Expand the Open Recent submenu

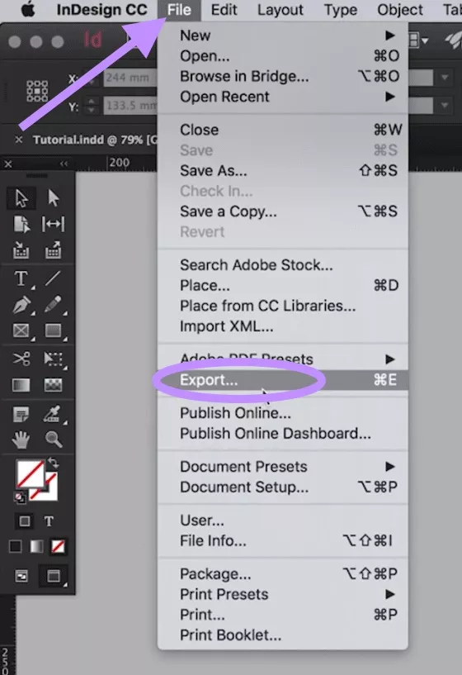[283, 97]
